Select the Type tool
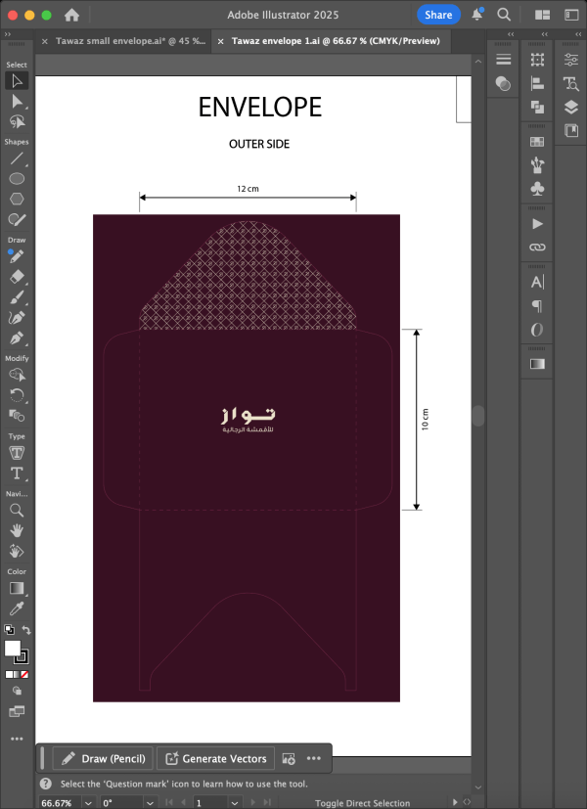This screenshot has width=587, height=809. coord(17,473)
